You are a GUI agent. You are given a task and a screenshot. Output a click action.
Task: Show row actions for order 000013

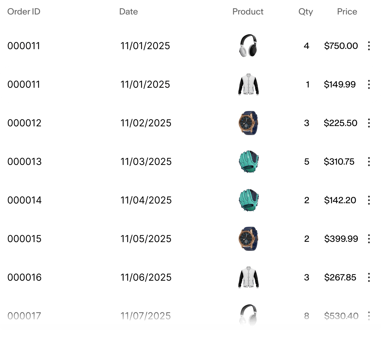(369, 162)
